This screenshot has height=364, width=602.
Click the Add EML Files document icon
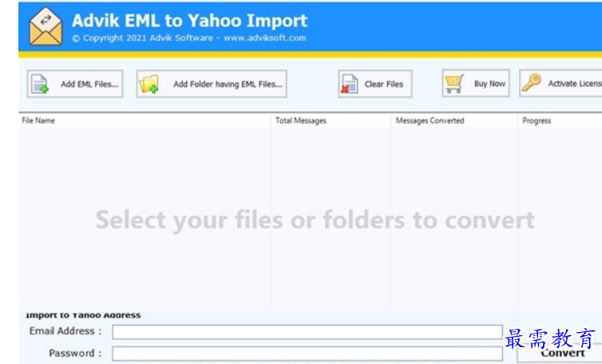(x=40, y=84)
